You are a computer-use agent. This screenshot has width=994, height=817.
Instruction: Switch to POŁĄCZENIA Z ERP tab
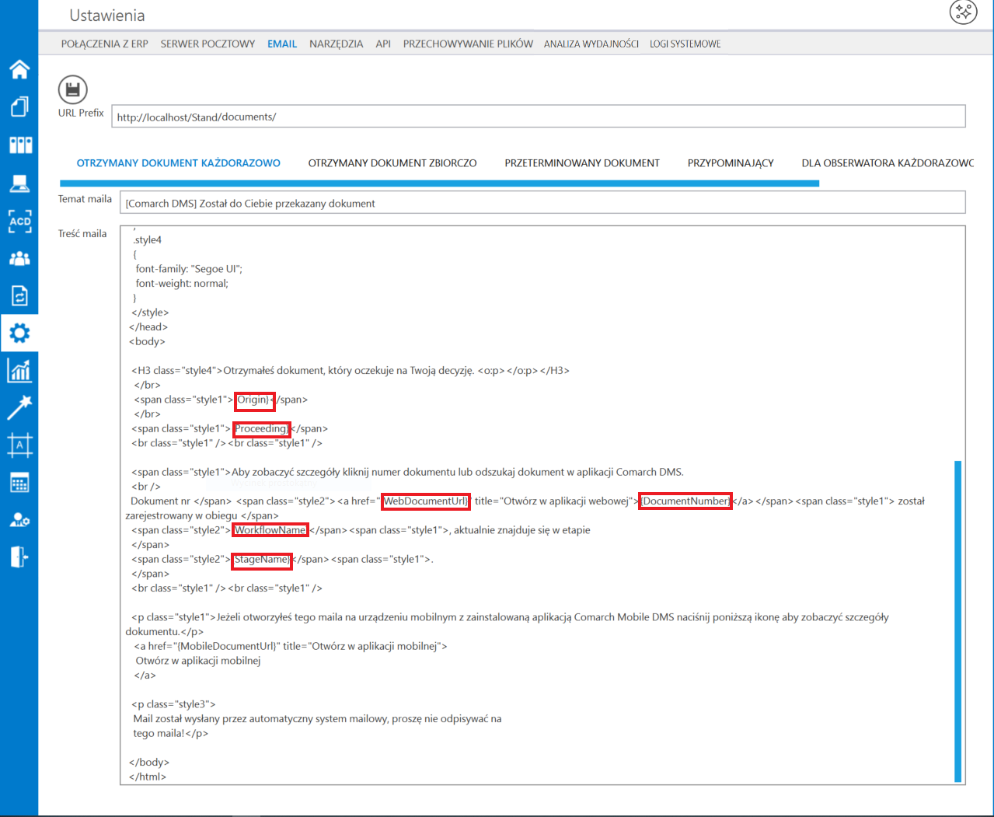pyautogui.click(x=105, y=44)
